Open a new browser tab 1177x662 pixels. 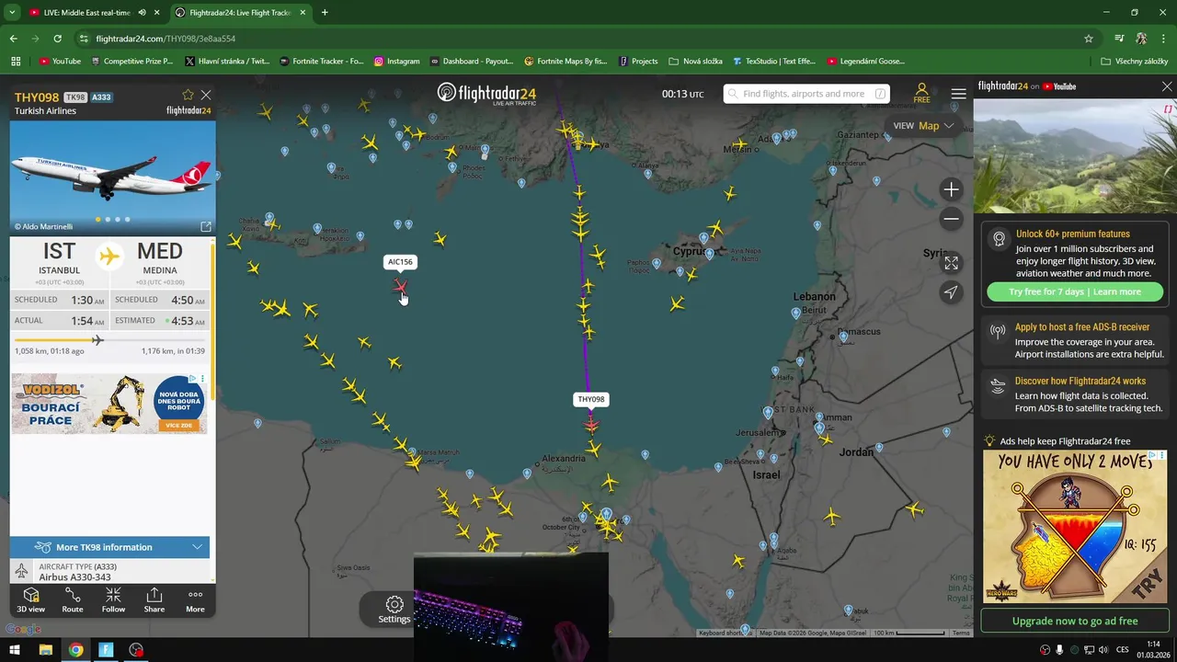(x=325, y=13)
